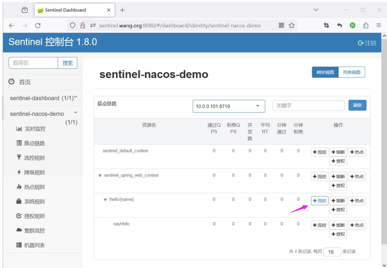The image size is (387, 268).
Task: Collapse the /hello/{name} tree node
Action: [105, 200]
